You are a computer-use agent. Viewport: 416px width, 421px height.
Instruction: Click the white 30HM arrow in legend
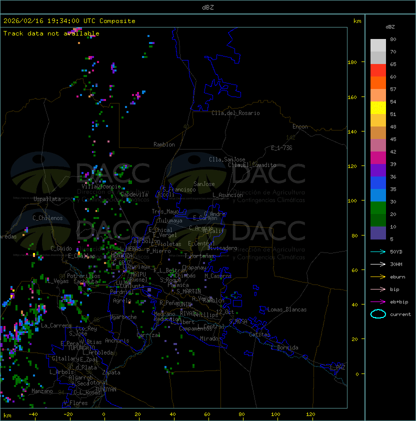(x=378, y=264)
